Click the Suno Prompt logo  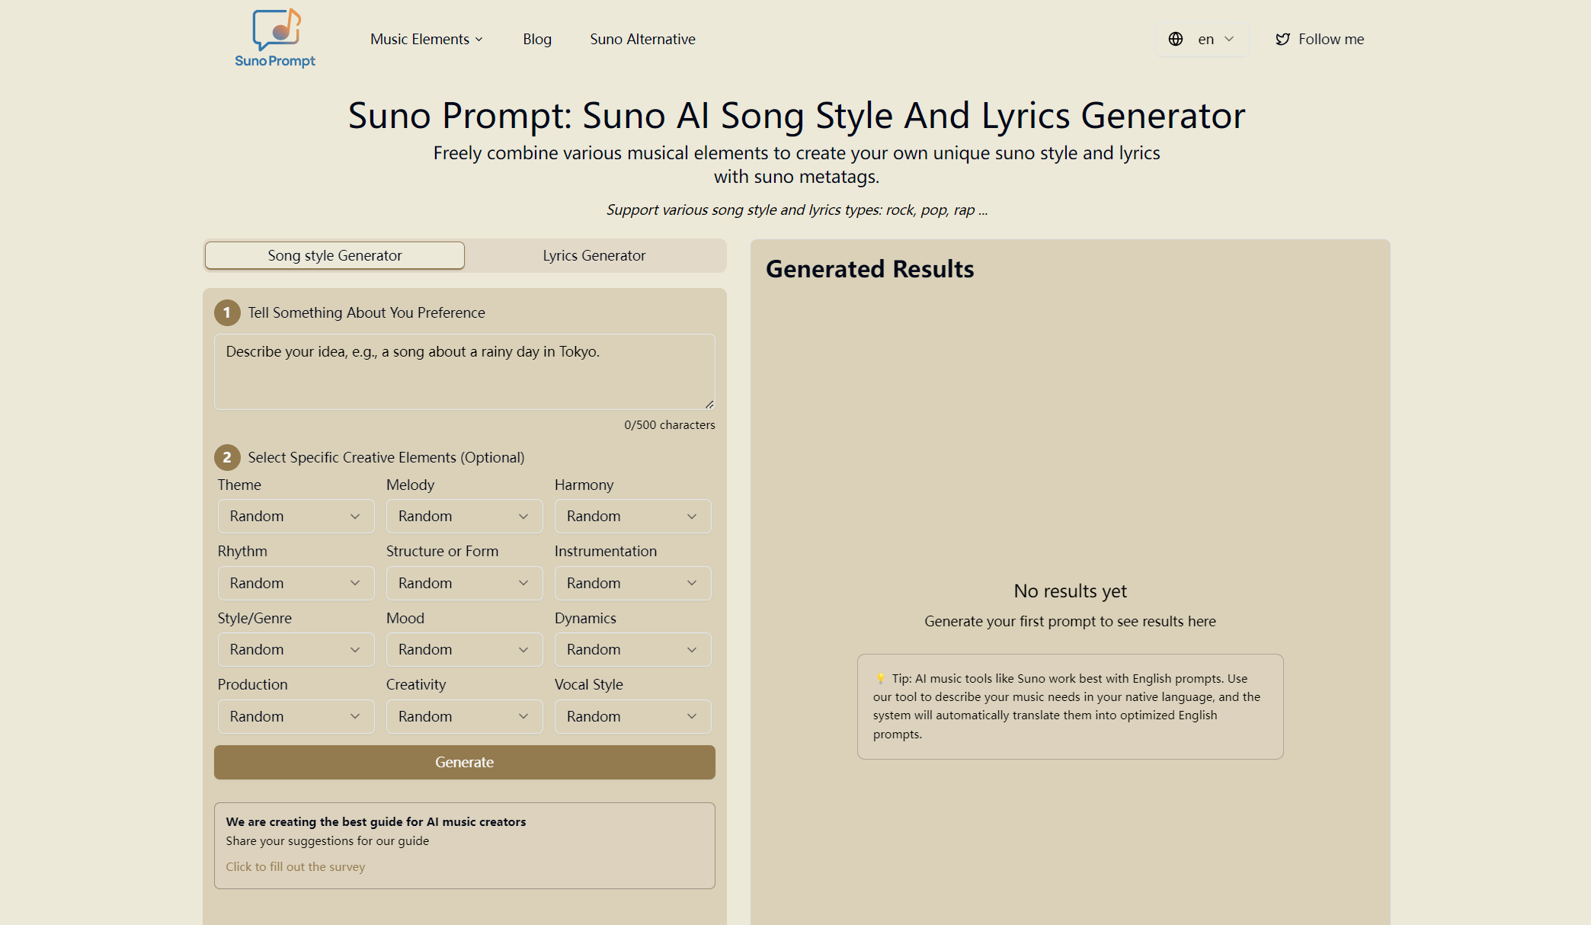pos(275,38)
